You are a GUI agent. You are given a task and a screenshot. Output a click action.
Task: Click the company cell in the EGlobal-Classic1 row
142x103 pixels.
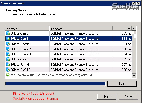[x=81, y=44]
